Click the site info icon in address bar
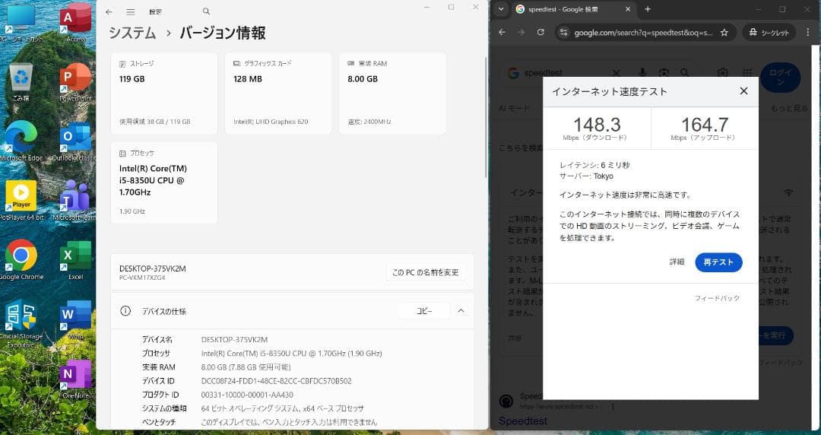Viewport: 821px width, 435px height. [563, 33]
